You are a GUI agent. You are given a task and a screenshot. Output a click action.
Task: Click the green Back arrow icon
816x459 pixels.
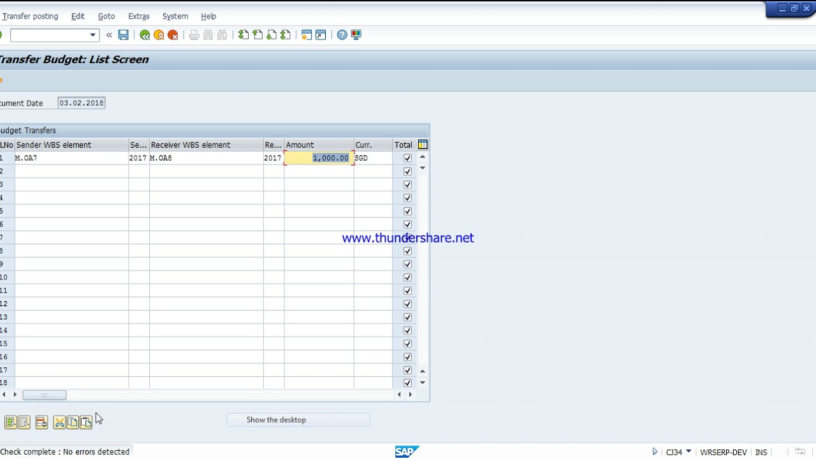[145, 35]
